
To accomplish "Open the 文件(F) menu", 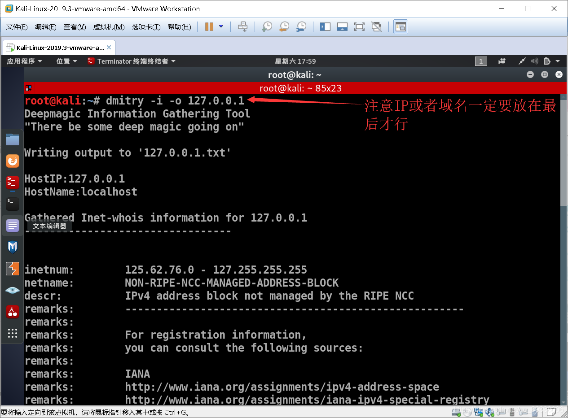I will coord(17,27).
